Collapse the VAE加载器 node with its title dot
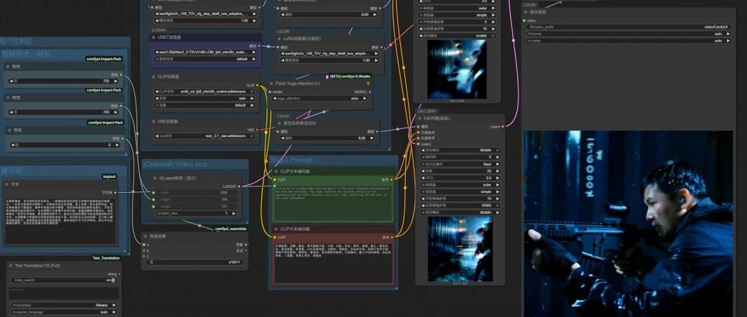 coord(154,122)
